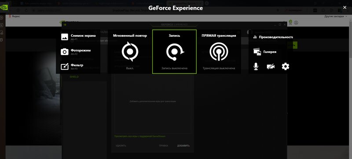This screenshot has width=352, height=159.
Task: Close the background GeForce Experience window
Action: pos(285,25)
